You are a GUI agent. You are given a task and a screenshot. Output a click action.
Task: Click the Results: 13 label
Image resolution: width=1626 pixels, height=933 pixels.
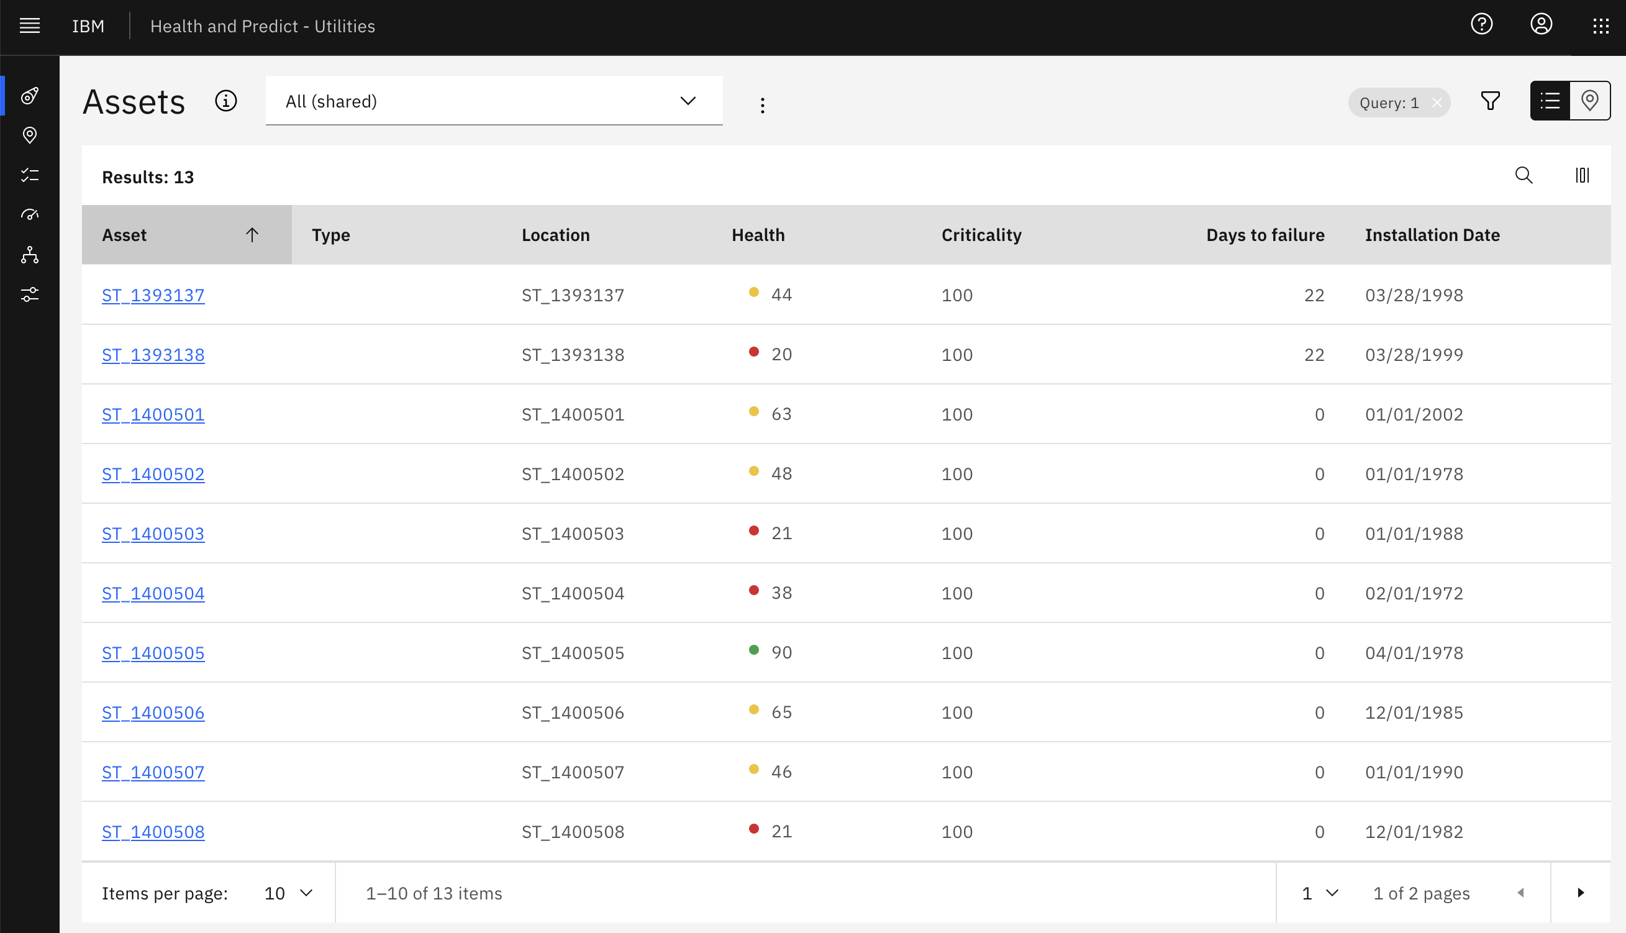point(147,177)
